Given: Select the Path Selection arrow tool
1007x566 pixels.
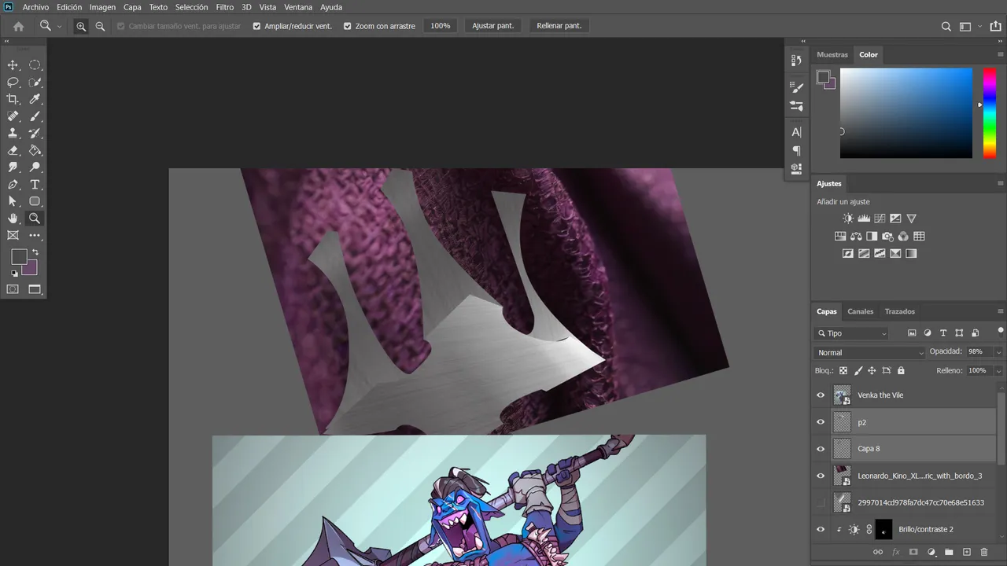Looking at the screenshot, I should [13, 201].
